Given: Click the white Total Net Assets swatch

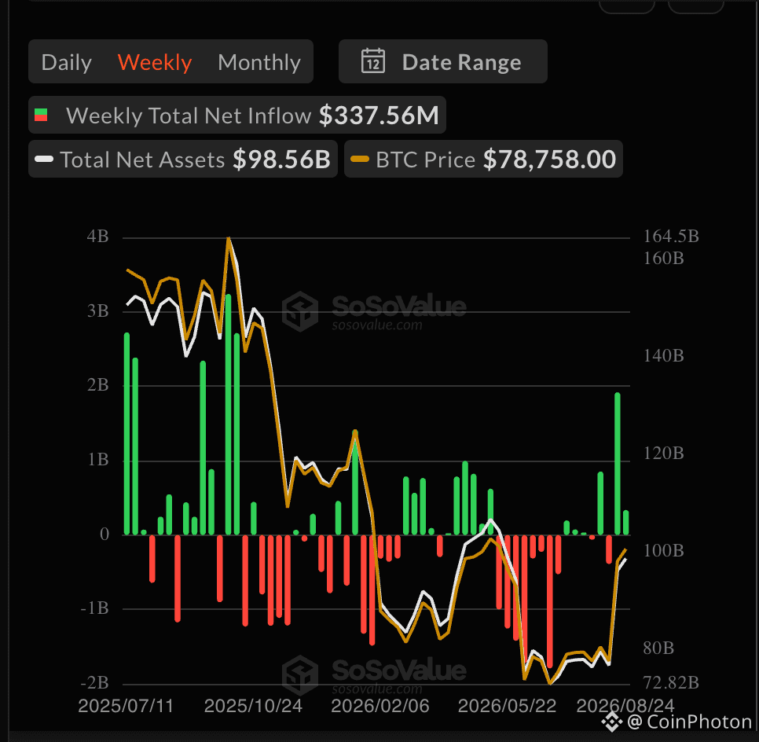Looking at the screenshot, I should pyautogui.click(x=44, y=160).
